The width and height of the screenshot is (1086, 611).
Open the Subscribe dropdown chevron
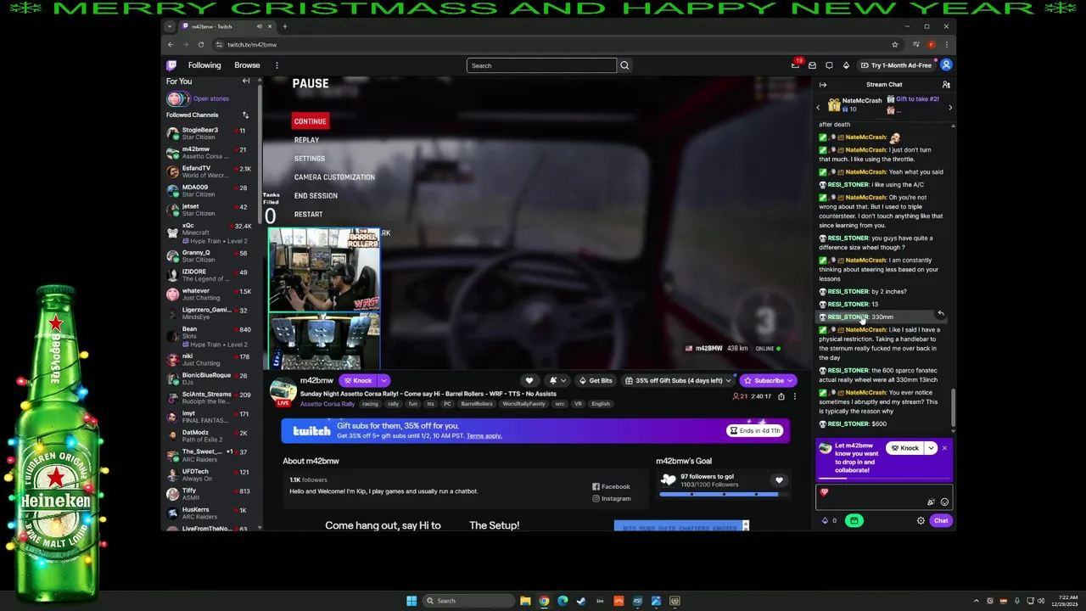pos(791,380)
